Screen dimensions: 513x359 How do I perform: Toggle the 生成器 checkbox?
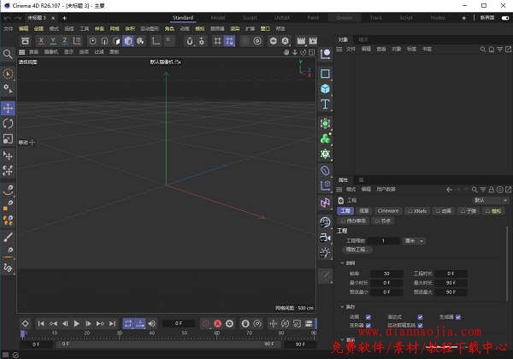click(x=457, y=316)
